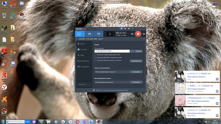Open the Помидорка Discord notification
Viewport: 221px width, 124px height.
pos(197,101)
